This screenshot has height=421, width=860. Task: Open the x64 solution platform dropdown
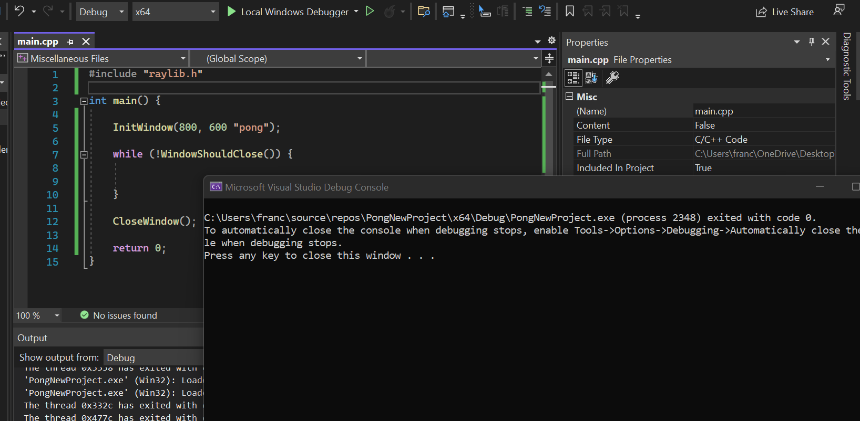175,12
